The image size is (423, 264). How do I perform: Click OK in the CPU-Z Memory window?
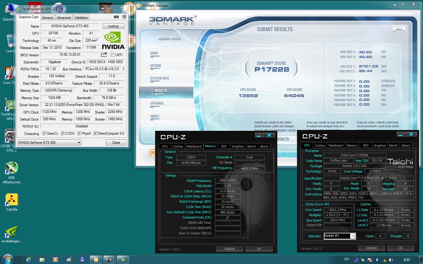tap(259, 249)
